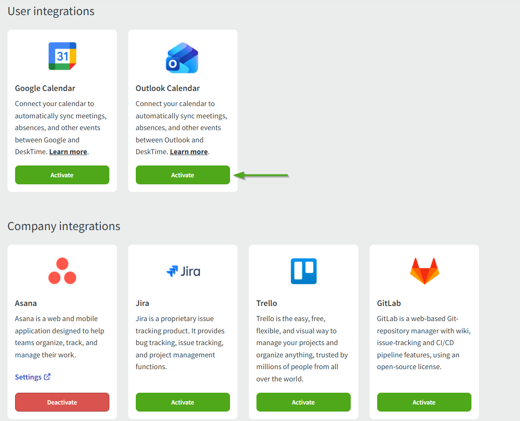520x421 pixels.
Task: Click external link icon beside Asana Settings
Action: coord(47,377)
